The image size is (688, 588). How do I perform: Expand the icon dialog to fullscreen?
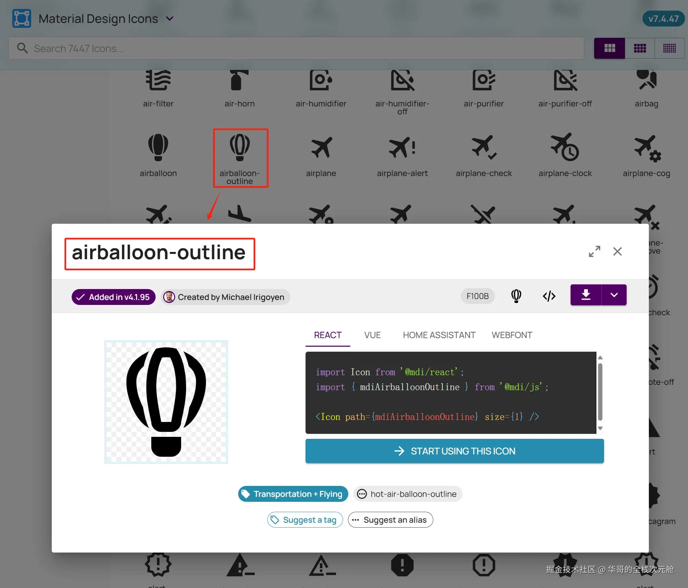point(594,251)
